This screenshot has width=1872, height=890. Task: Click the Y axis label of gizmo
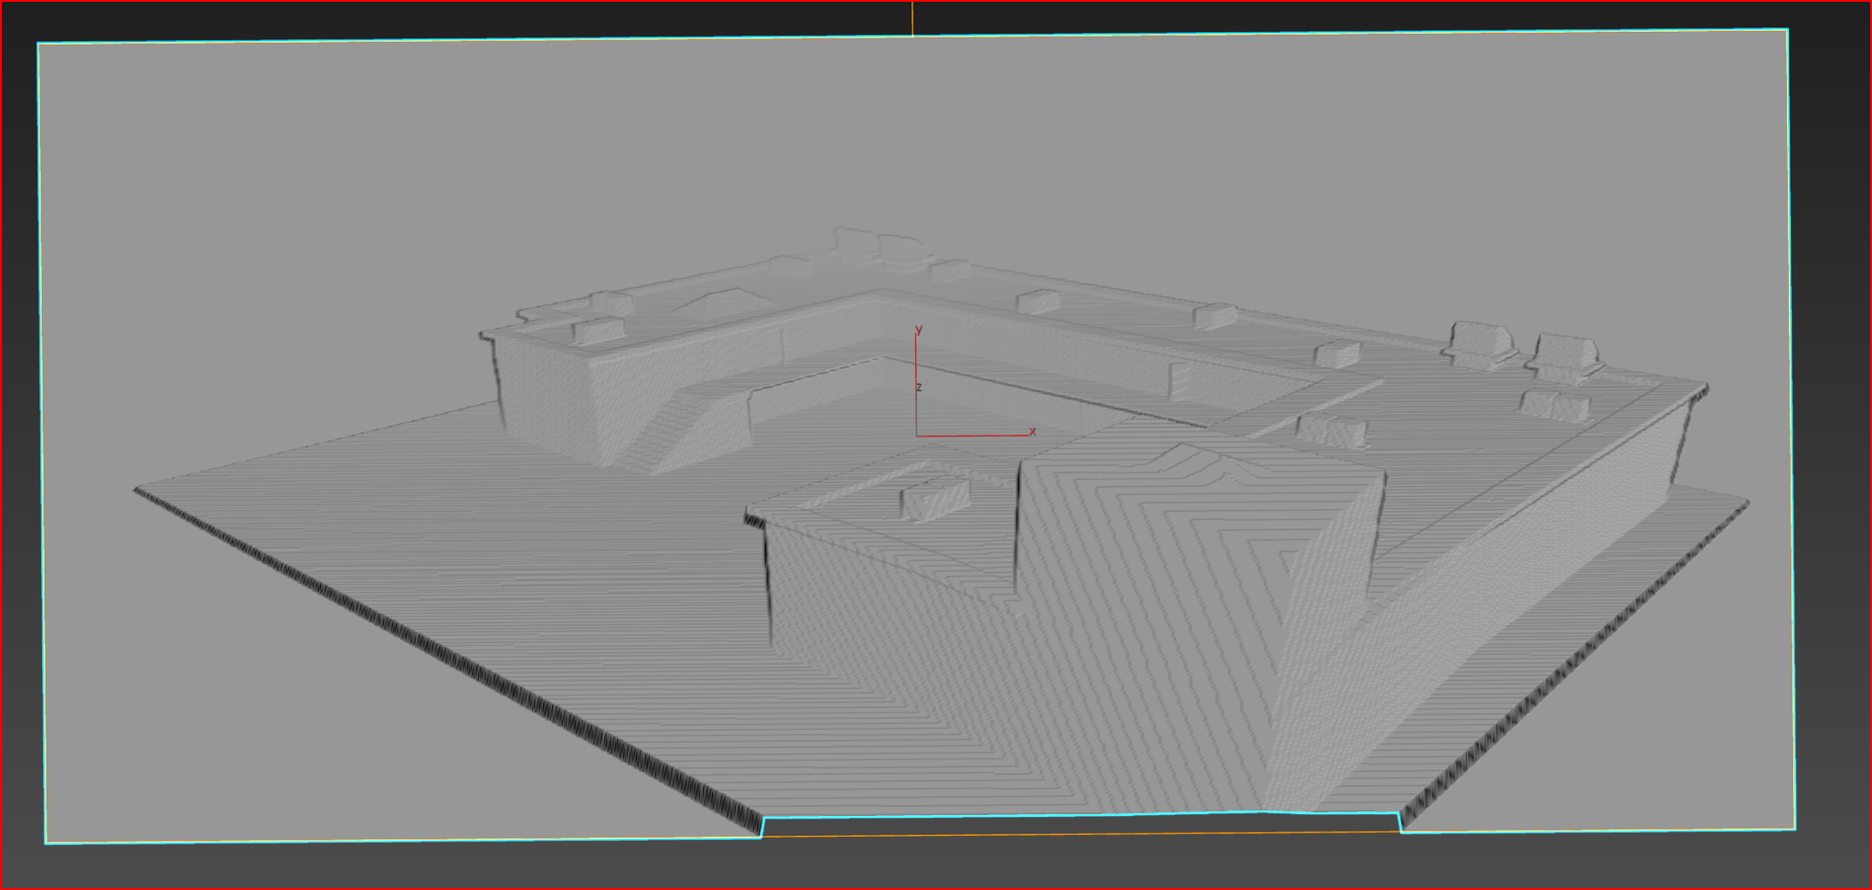coord(919,330)
